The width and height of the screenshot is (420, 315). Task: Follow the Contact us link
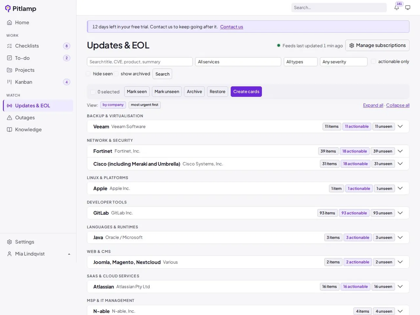(232, 27)
